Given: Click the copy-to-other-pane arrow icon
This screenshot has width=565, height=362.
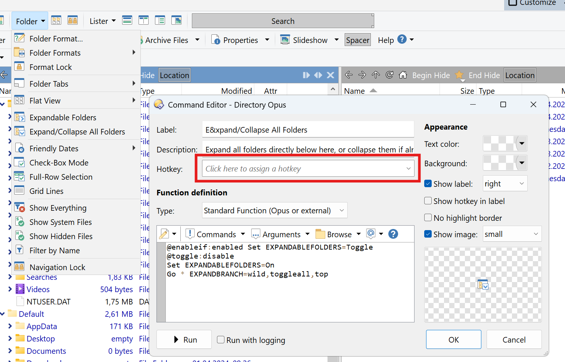Looking at the screenshot, I should tap(306, 75).
